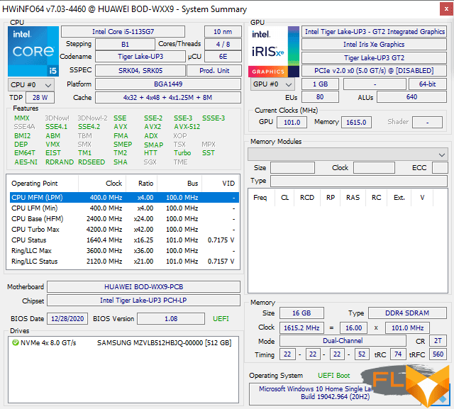Click the Operating Point column header

pyautogui.click(x=43, y=184)
